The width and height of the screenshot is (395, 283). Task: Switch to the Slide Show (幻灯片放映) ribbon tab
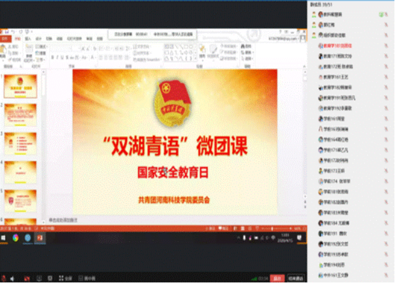(74, 39)
